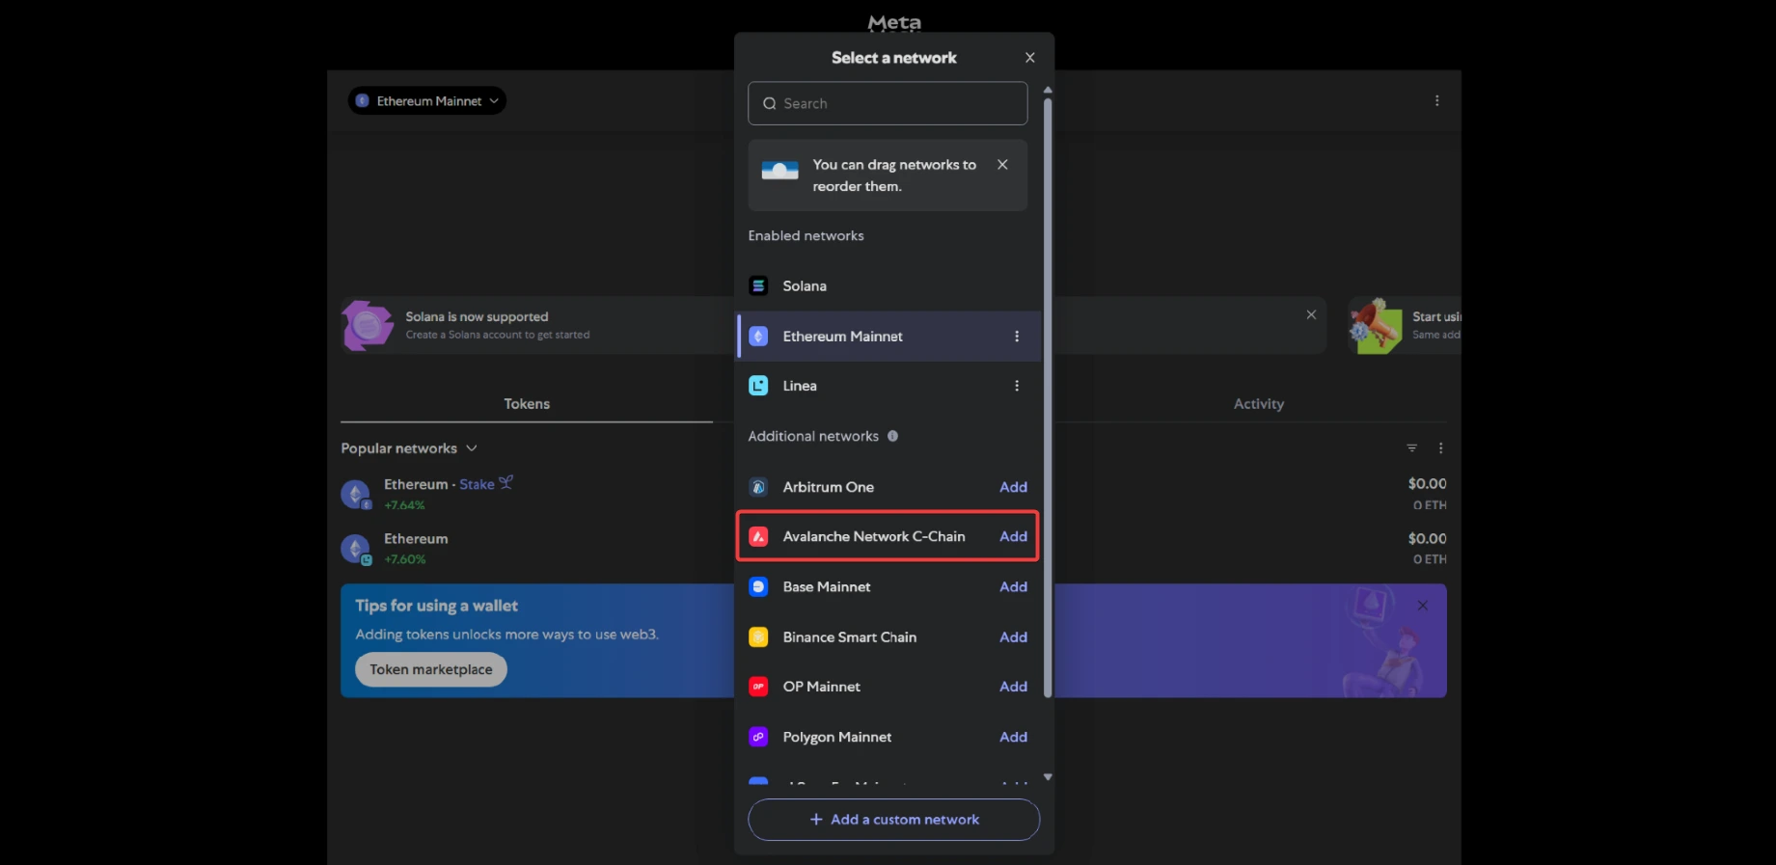This screenshot has width=1776, height=865.
Task: Click scrollbar up arrow in network list
Action: [x=1048, y=90]
